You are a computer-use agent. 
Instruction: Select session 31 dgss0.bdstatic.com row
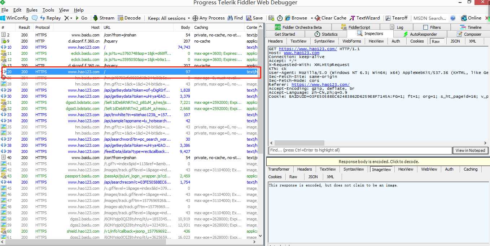tap(129, 102)
